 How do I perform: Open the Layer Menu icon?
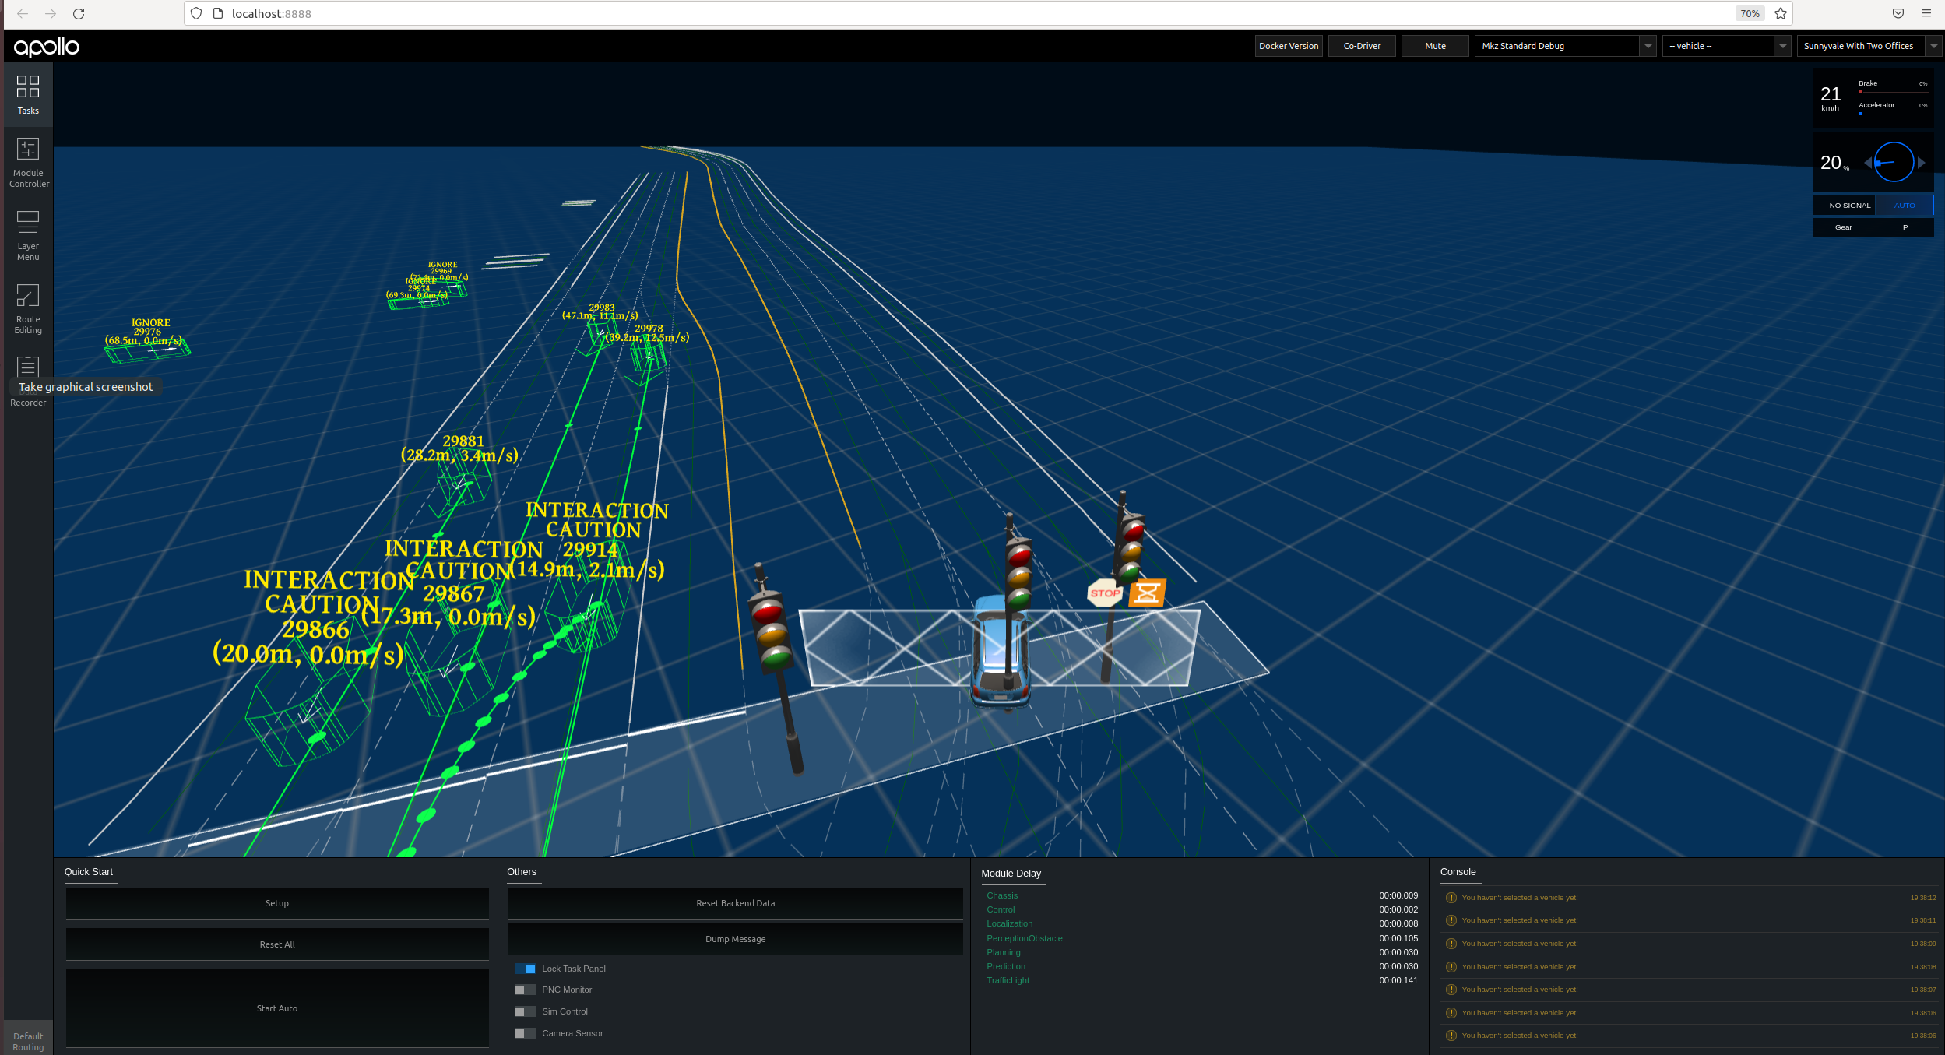pyautogui.click(x=28, y=234)
